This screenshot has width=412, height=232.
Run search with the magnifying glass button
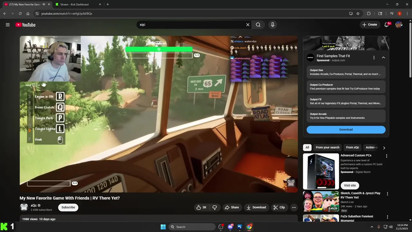pos(258,25)
